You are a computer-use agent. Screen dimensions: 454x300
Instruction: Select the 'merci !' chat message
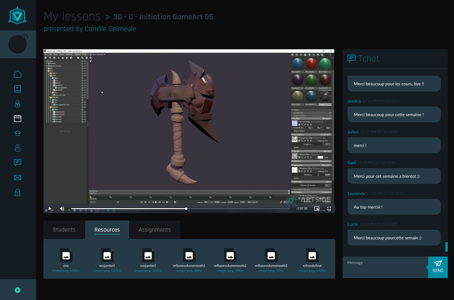[394, 145]
